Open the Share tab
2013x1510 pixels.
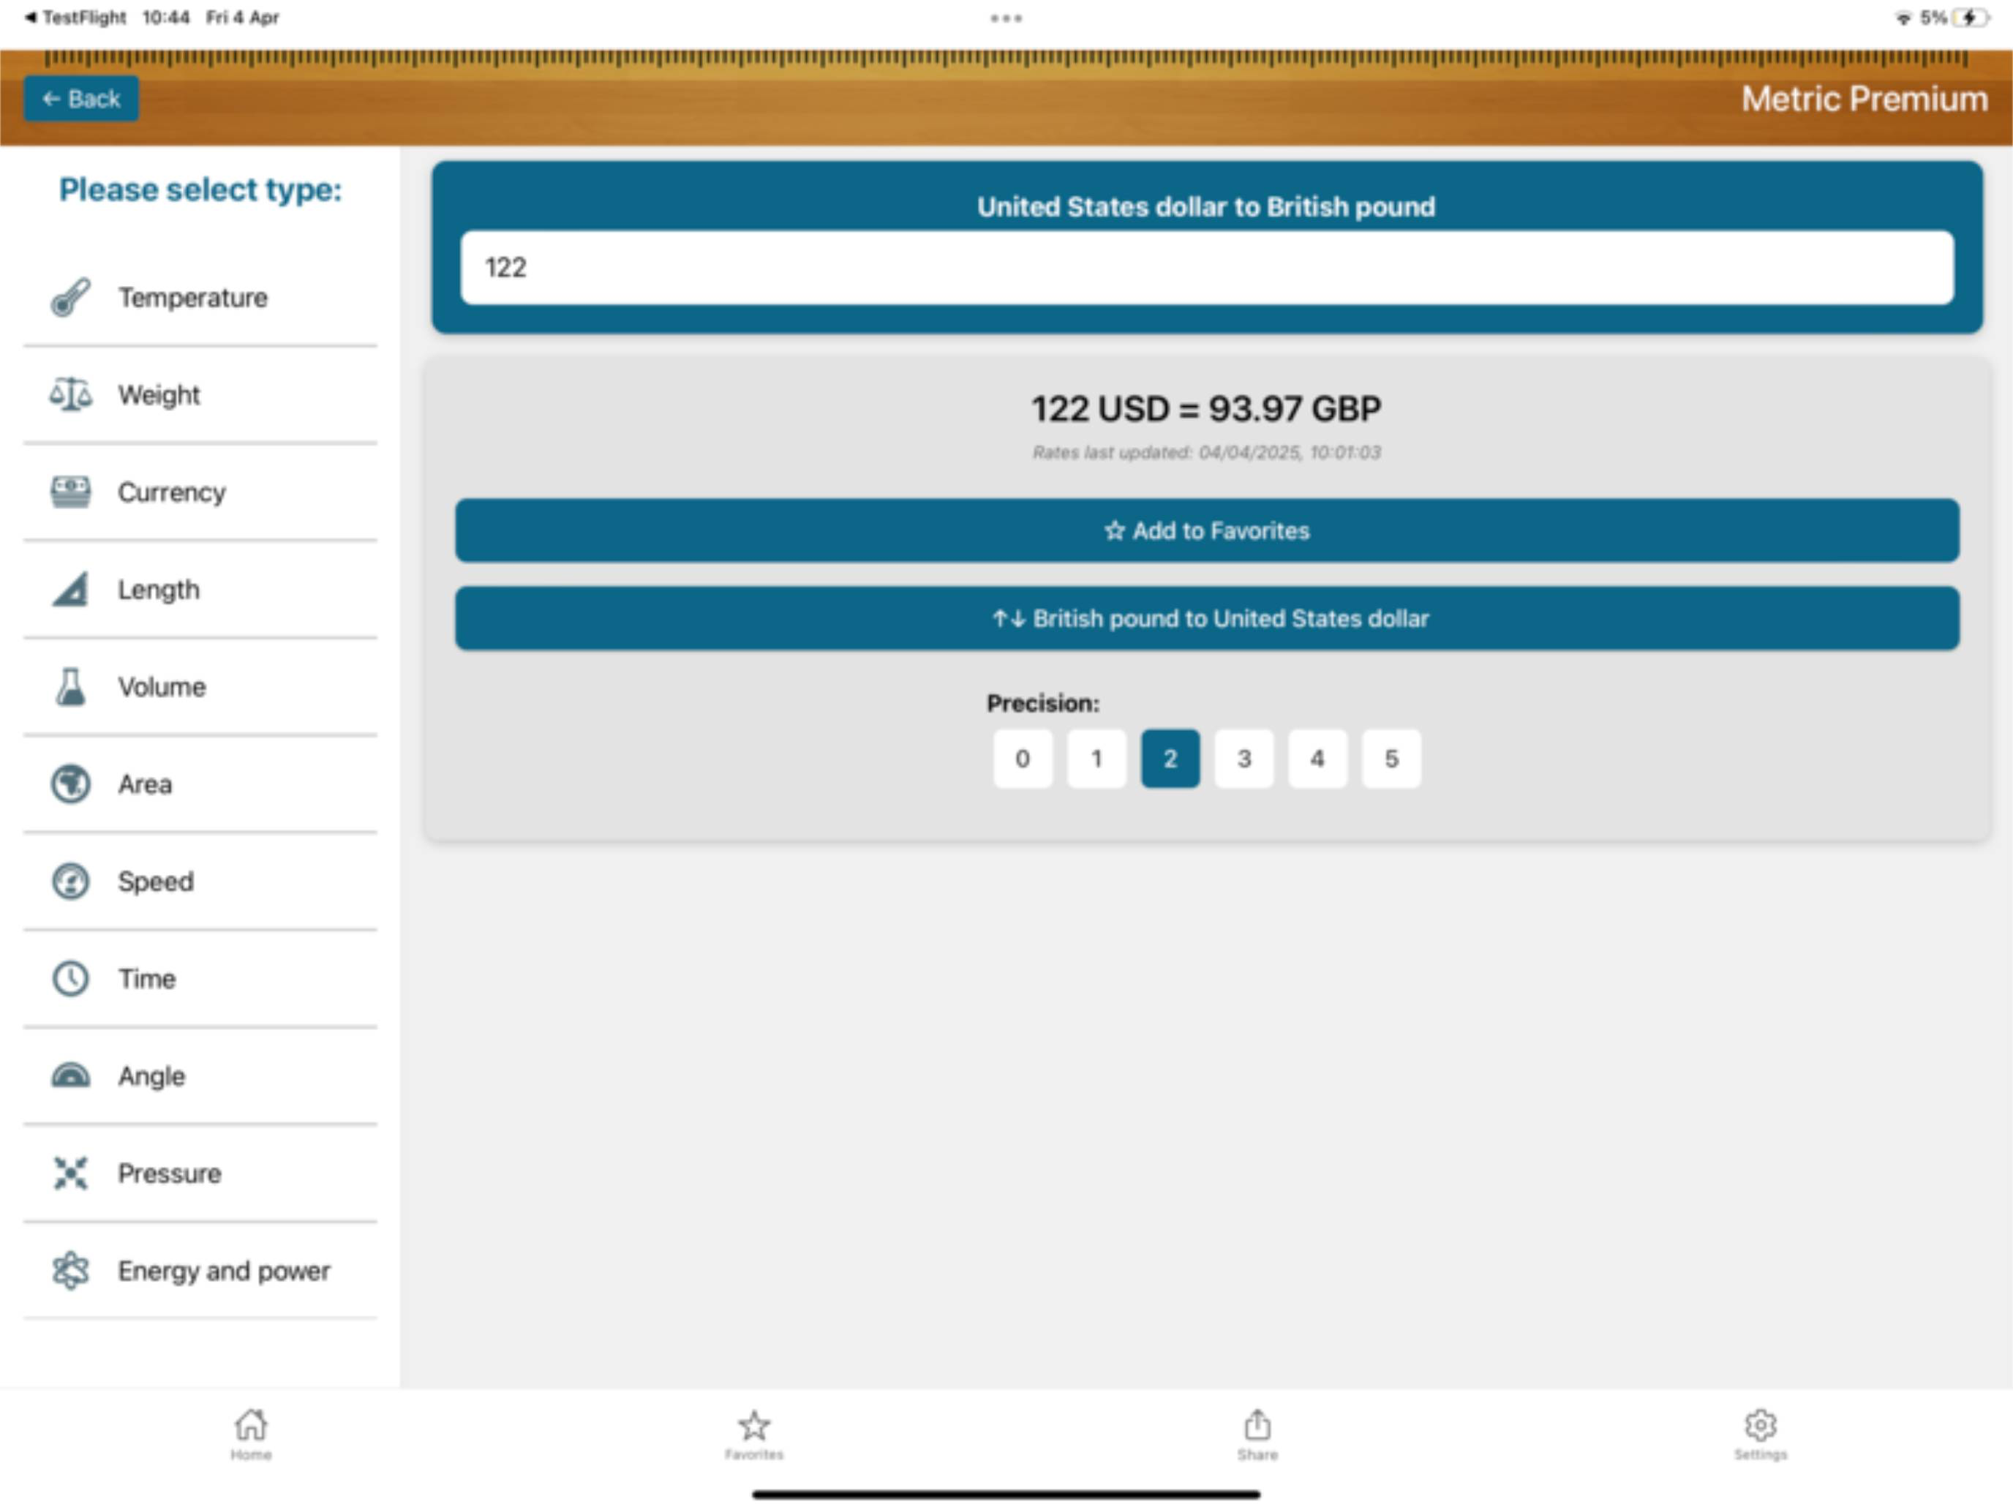coord(1257,1435)
